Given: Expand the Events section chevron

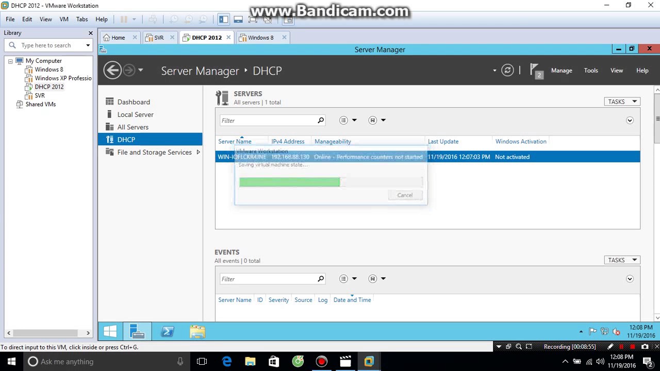Looking at the screenshot, I should (x=630, y=279).
